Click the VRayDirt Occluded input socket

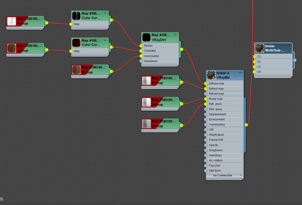click(x=141, y=51)
